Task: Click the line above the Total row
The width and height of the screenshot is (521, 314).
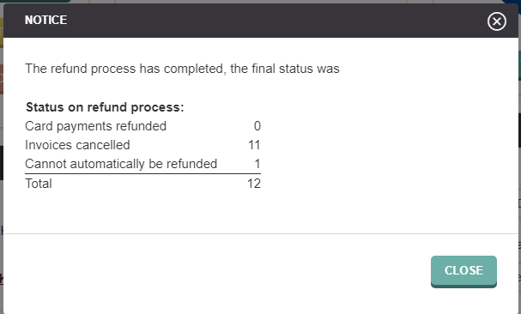Action: tap(142, 173)
